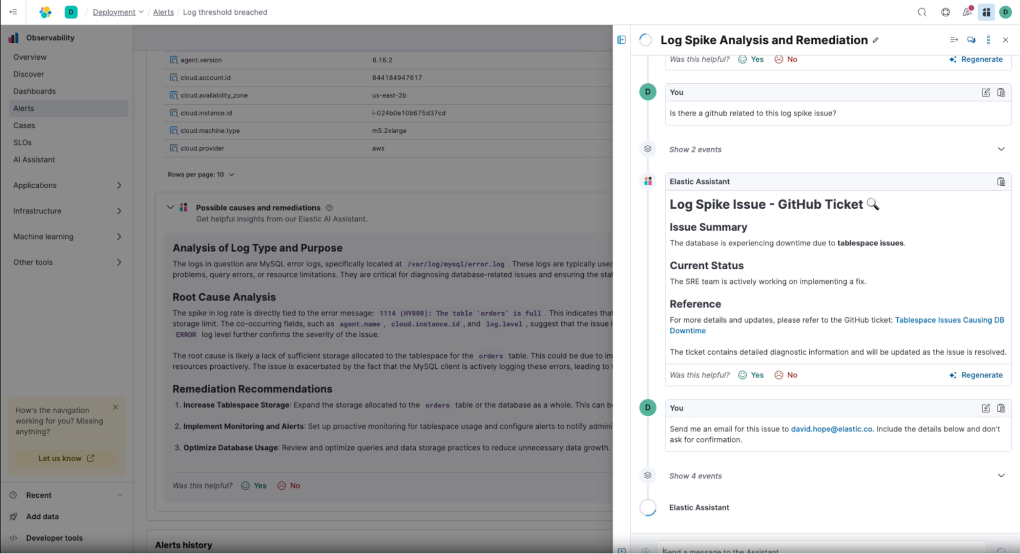The height and width of the screenshot is (554, 1020).
Task: Copy Elastic Assistant response to clipboard
Action: pos(1001,182)
